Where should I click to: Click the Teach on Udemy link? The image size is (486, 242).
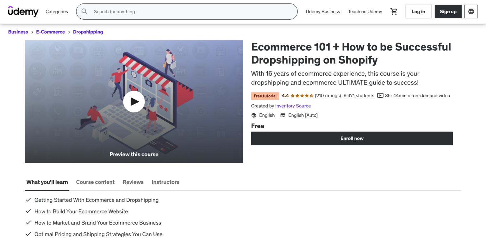point(365,11)
